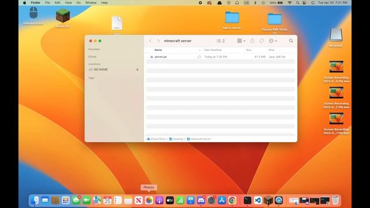This screenshot has width=370, height=208.
Task: Open Apple TV app in Dock
Action: pyautogui.click(x=169, y=200)
